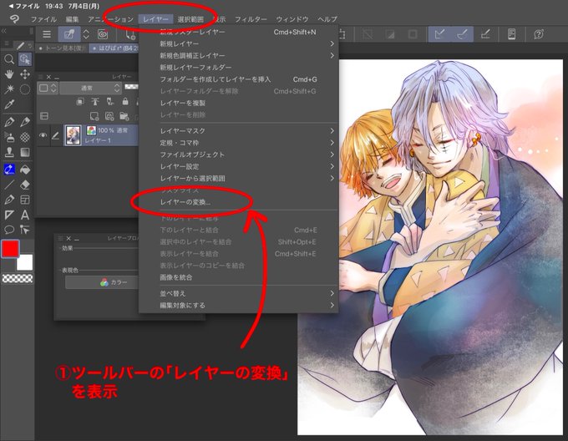The width and height of the screenshot is (568, 441).
Task: Select the Balloon speech bubble tool
Action: 9,230
